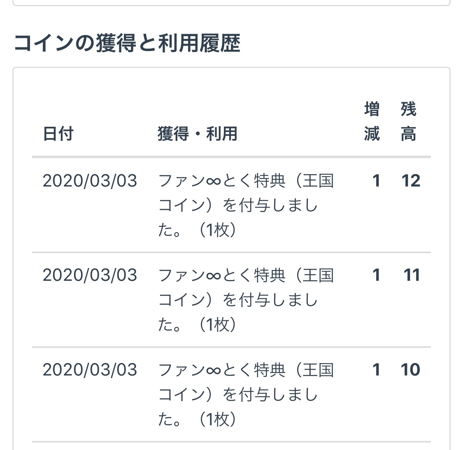Select the date in the balance 12 row
Viewport: 463px width, 450px height.
click(x=90, y=181)
